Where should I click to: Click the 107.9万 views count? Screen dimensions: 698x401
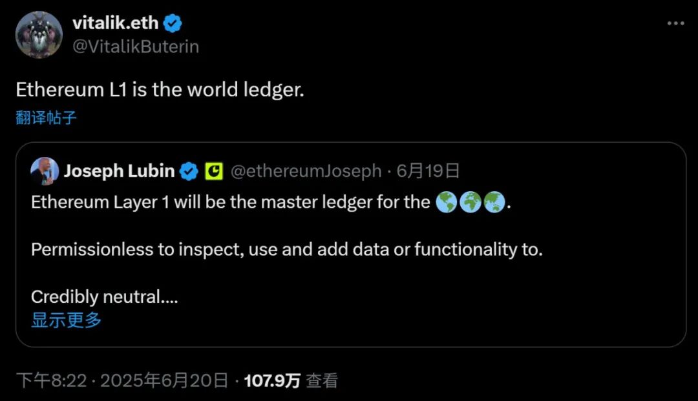pyautogui.click(x=271, y=380)
